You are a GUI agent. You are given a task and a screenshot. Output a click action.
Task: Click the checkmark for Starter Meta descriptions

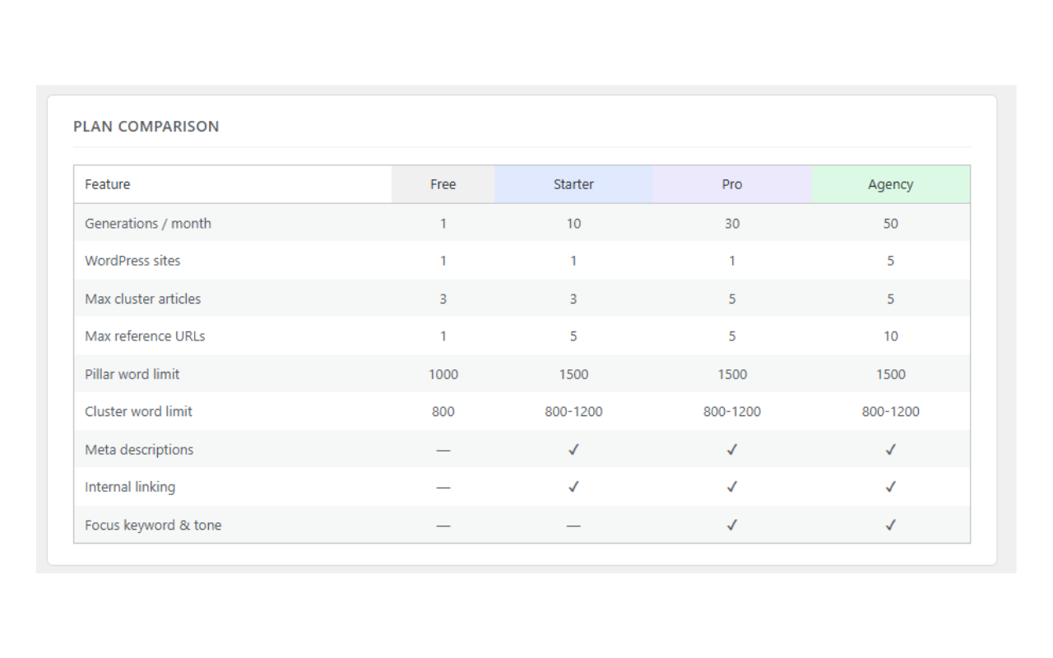click(x=573, y=449)
